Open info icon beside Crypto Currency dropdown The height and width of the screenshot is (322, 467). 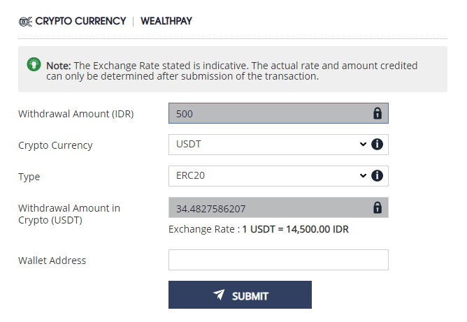(378, 145)
